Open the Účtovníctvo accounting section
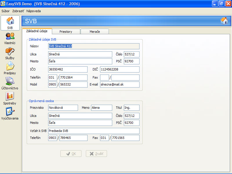 tap(10, 84)
